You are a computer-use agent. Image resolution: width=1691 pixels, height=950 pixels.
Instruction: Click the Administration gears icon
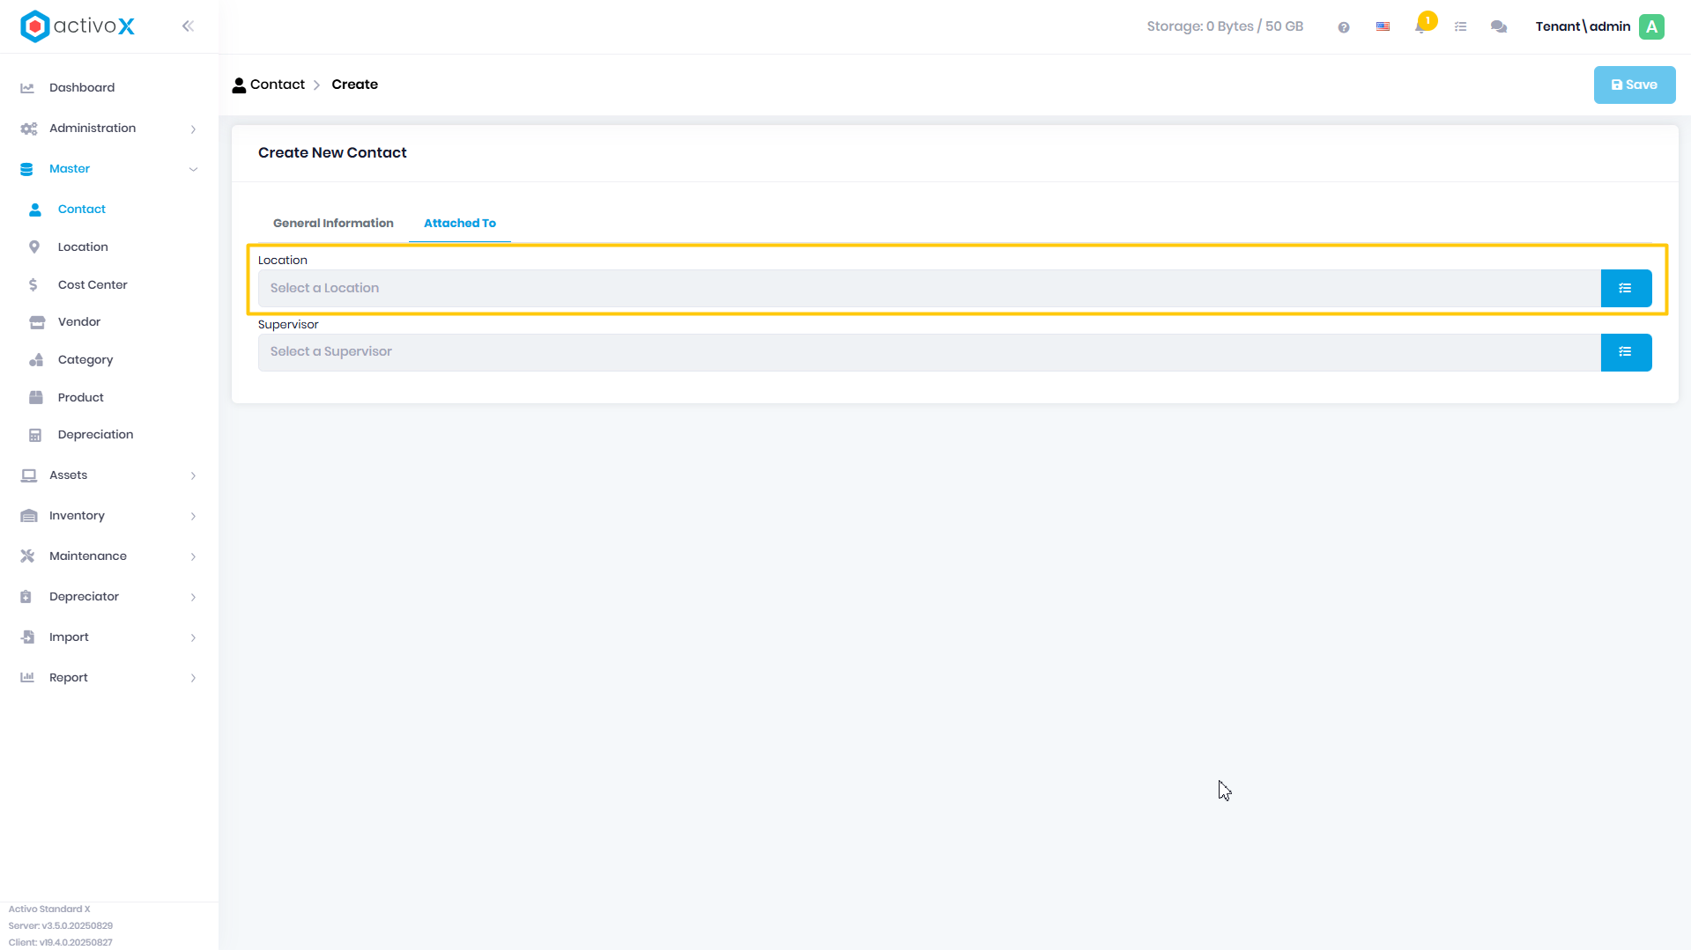pos(28,129)
